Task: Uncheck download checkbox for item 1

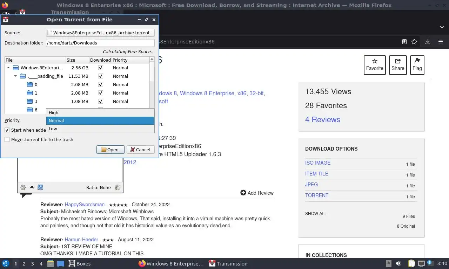Action: coord(101,93)
